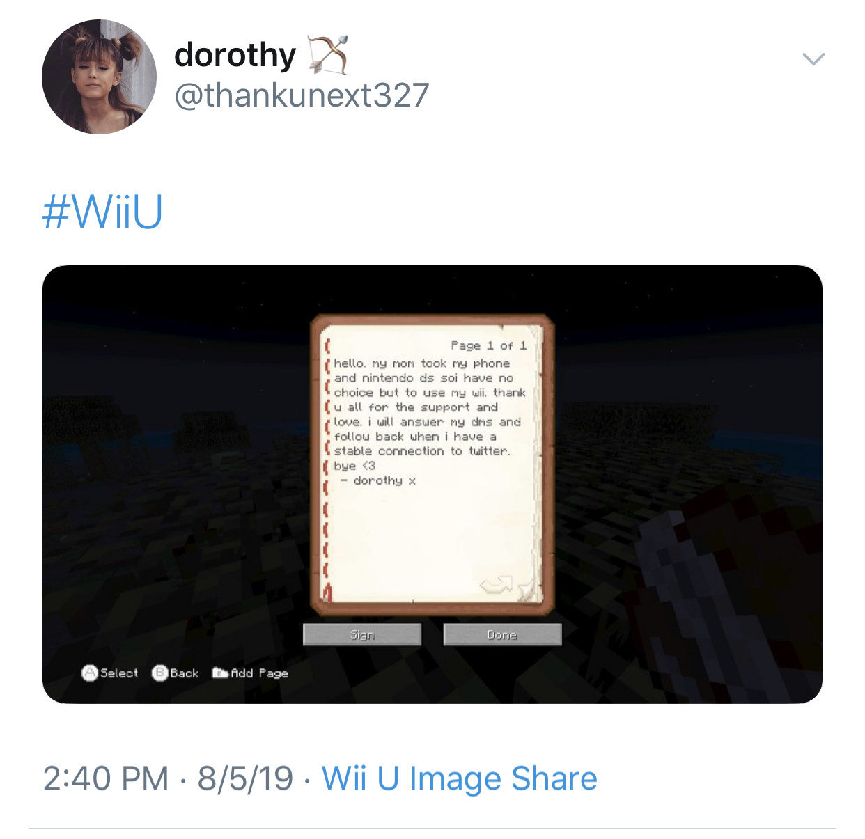
Task: Open the Minecraft screenshot image
Action: point(432,485)
